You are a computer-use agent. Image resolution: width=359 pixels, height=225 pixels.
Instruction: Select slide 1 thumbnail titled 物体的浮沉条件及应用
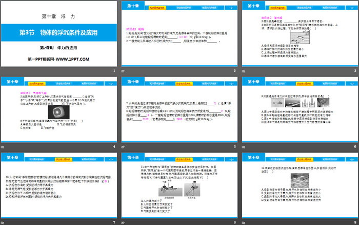pos(59,34)
